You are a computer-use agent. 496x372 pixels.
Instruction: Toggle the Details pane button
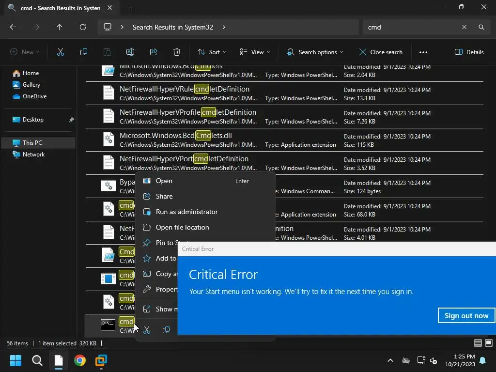[469, 52]
